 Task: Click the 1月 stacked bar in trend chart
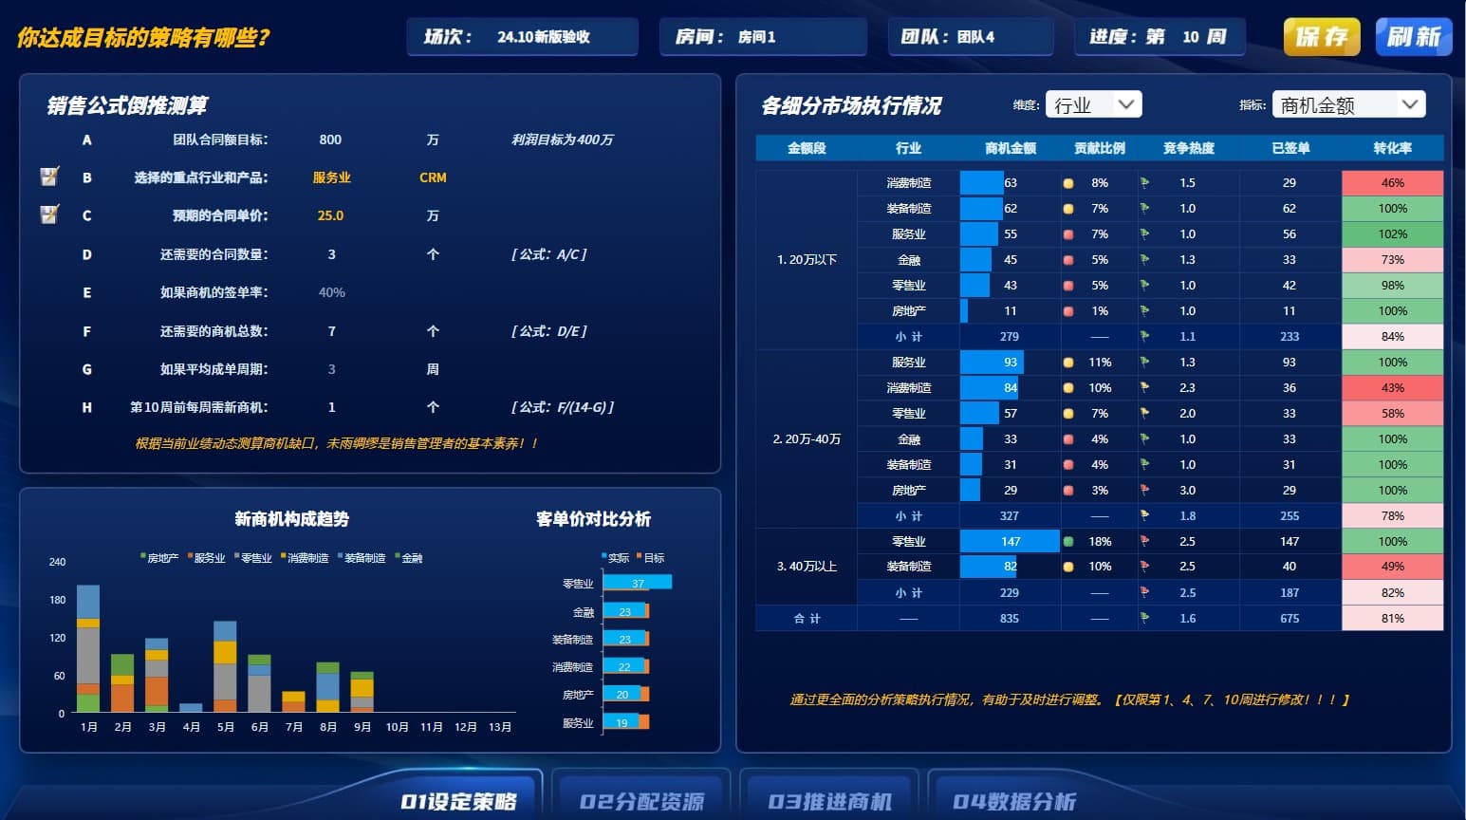point(88,648)
